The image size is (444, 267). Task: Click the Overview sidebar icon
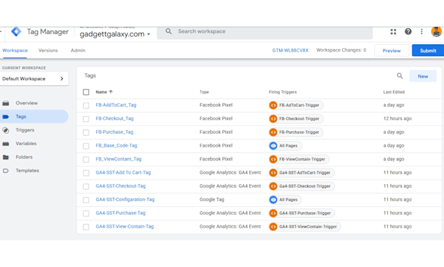pyautogui.click(x=6, y=103)
